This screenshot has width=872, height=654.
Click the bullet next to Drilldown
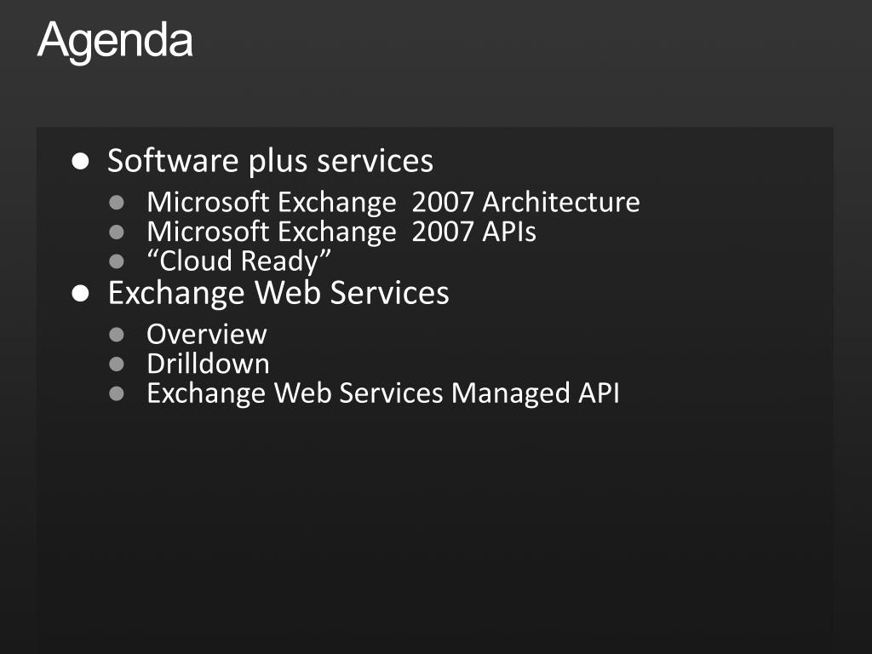click(x=117, y=364)
